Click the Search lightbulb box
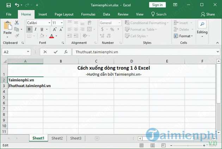 [x=159, y=14]
